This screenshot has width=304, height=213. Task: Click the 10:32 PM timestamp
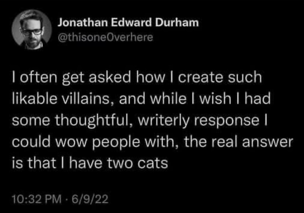click(x=37, y=199)
